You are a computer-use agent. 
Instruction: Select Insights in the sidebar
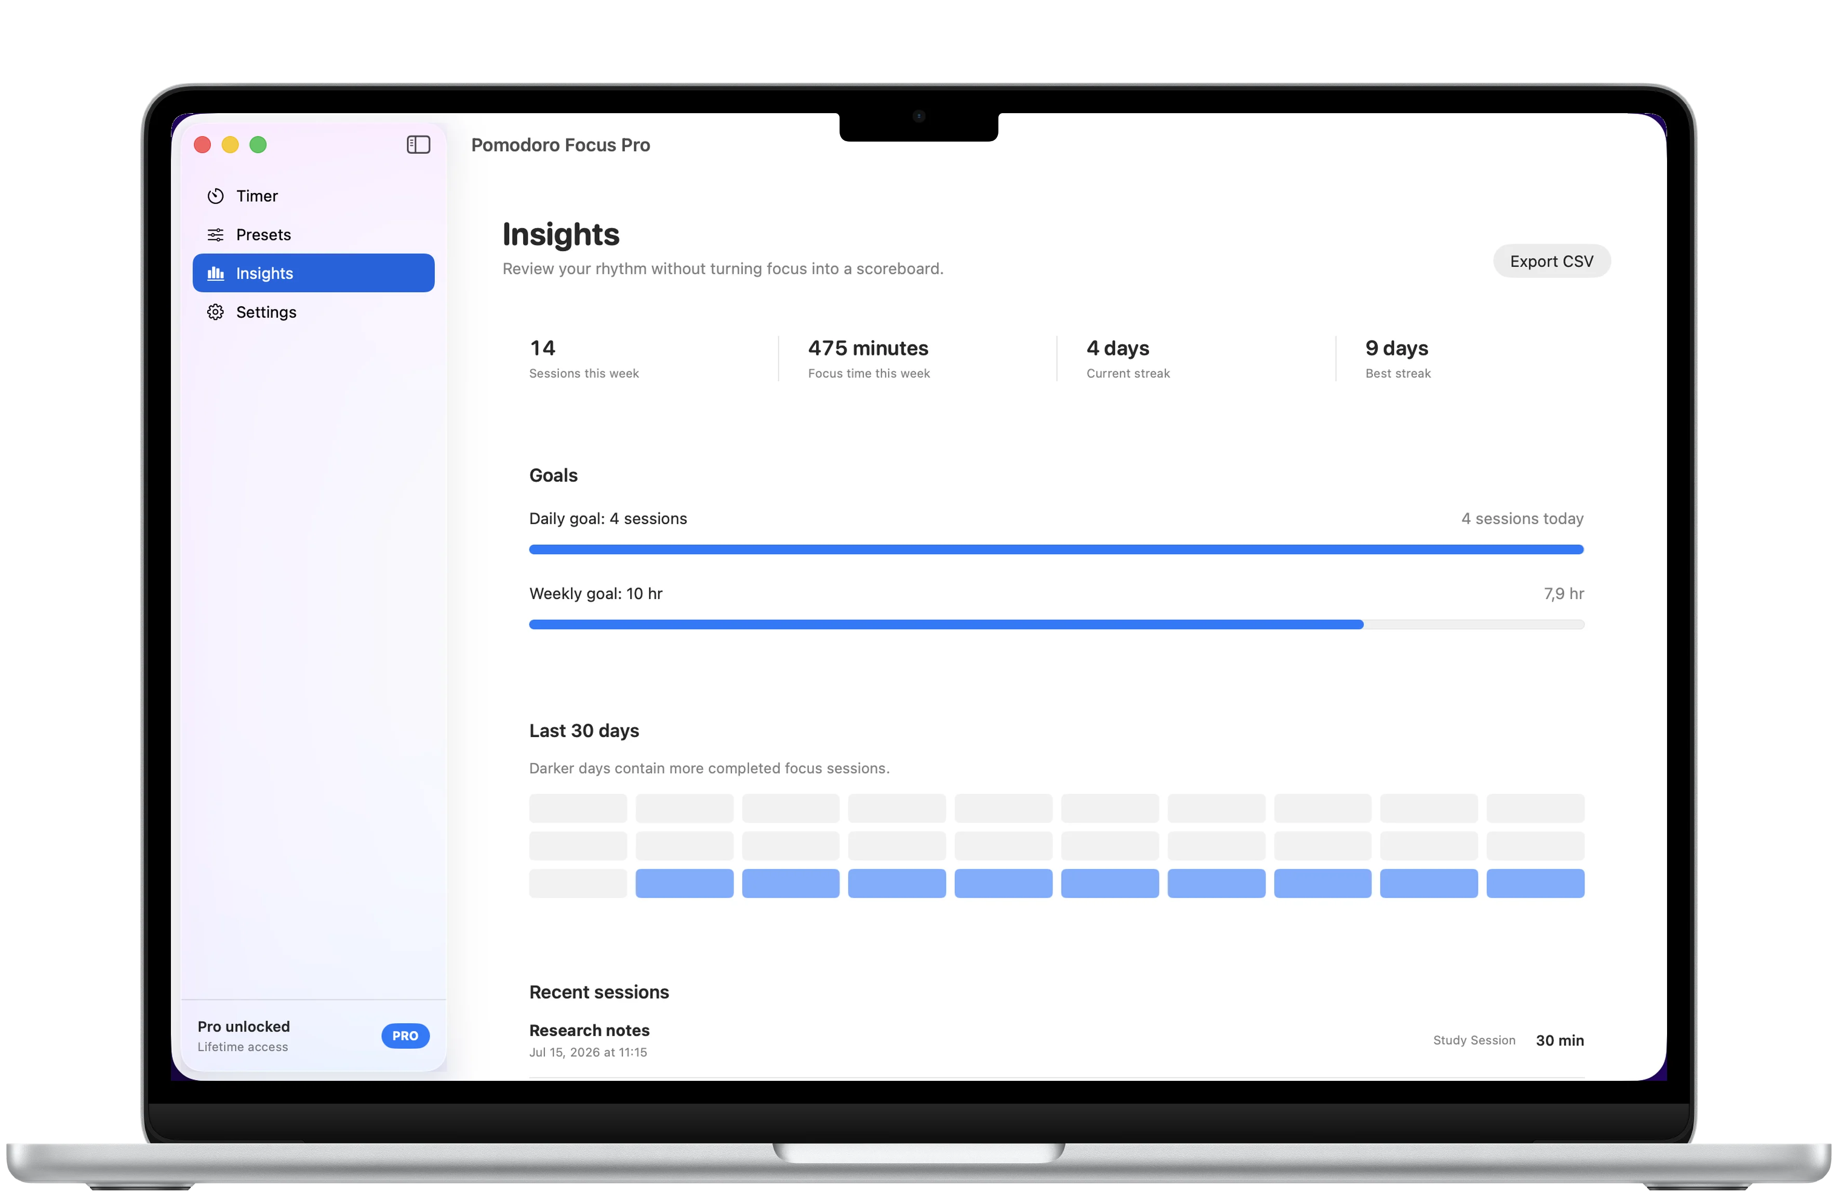[x=314, y=273]
